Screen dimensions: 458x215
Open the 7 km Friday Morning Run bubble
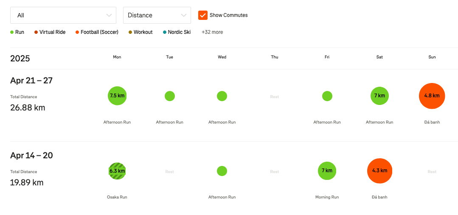[x=327, y=171]
